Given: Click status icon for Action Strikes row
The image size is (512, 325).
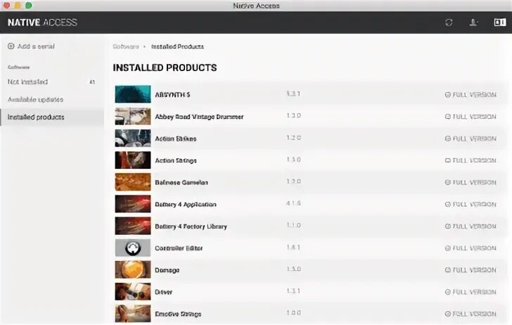Looking at the screenshot, I should [x=448, y=139].
